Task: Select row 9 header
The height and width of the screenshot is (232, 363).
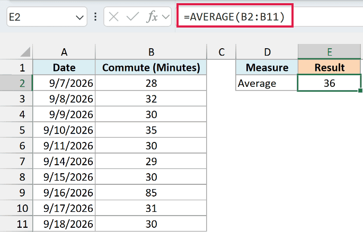Action: click(x=16, y=192)
